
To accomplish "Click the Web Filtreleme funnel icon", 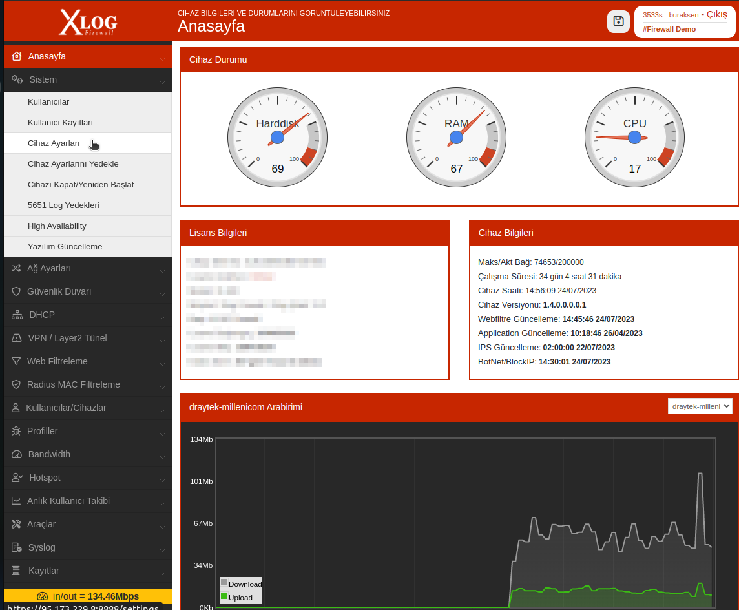I will 16,361.
